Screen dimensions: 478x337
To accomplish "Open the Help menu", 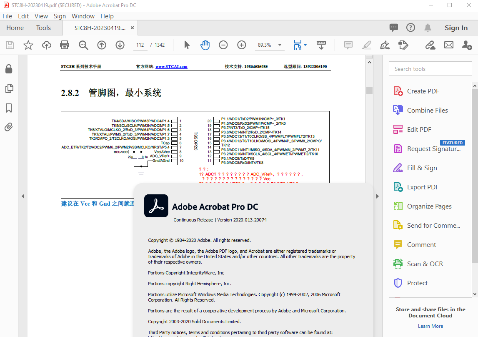I will [107, 16].
